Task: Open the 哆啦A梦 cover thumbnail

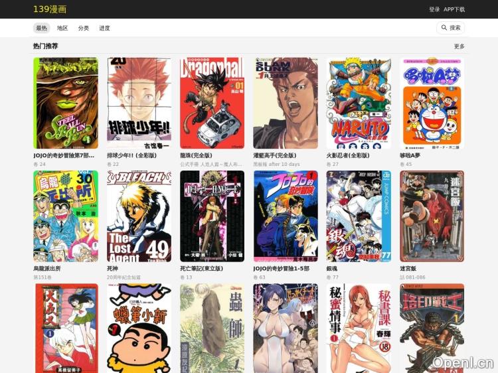Action: pos(432,103)
